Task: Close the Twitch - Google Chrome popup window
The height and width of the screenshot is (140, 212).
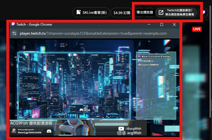Action: [174, 24]
